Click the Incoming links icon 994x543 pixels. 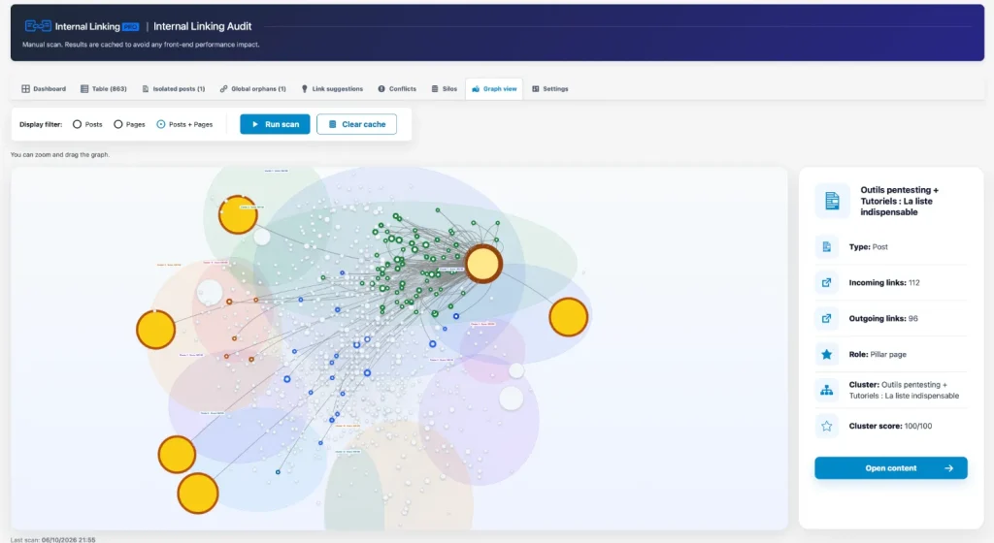(827, 282)
